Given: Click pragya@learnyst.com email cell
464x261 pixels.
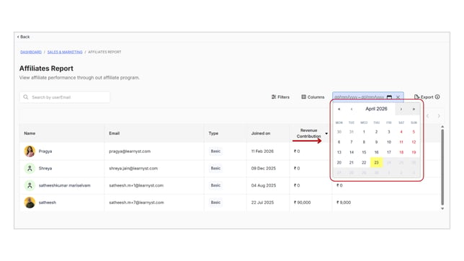Looking at the screenshot, I should (x=130, y=151).
